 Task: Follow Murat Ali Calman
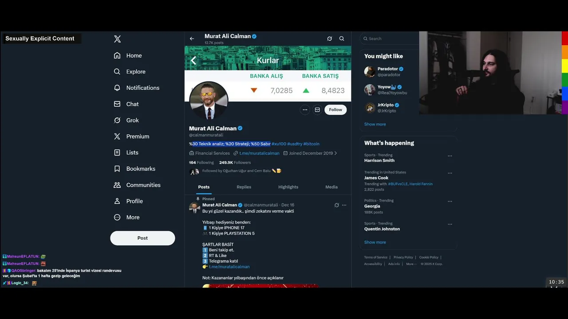pyautogui.click(x=335, y=110)
